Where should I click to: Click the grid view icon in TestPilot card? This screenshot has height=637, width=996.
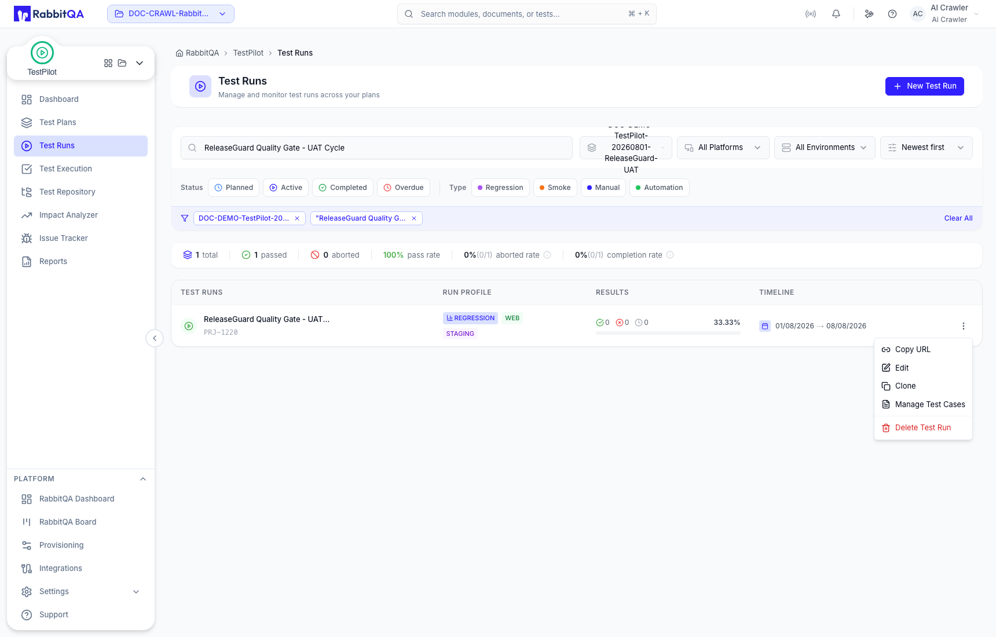coord(108,63)
